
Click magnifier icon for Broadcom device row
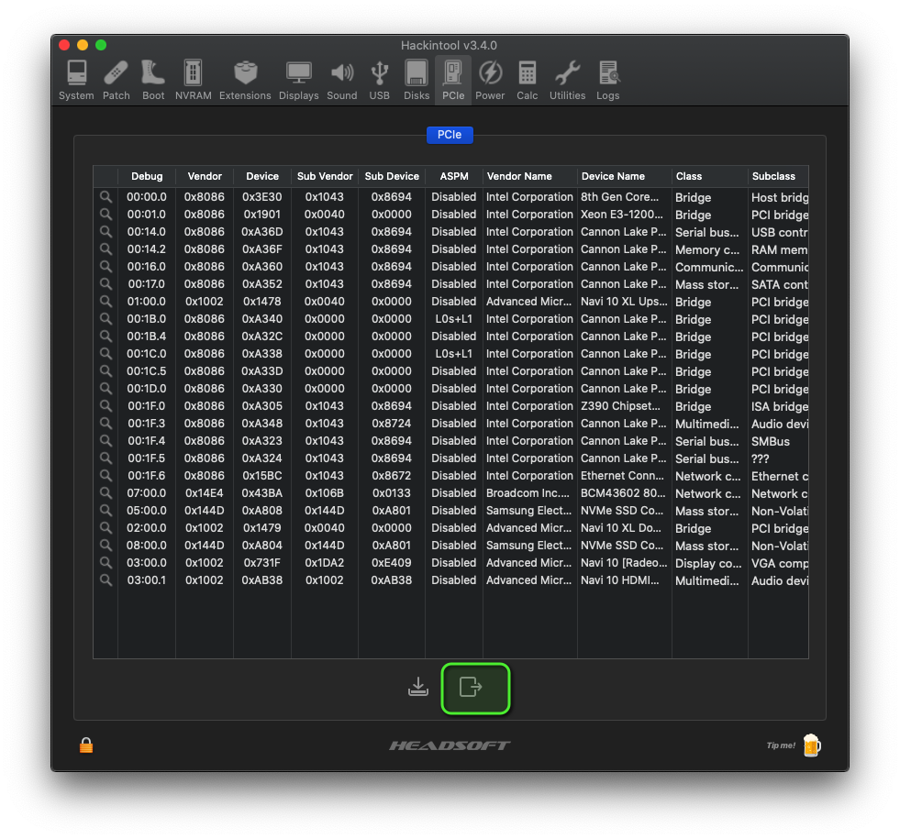(106, 493)
